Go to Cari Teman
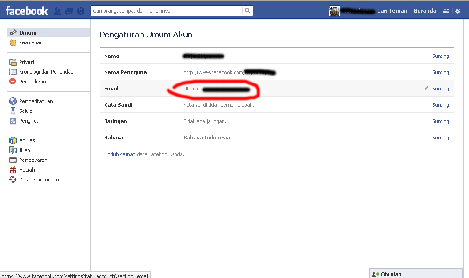 [x=392, y=11]
